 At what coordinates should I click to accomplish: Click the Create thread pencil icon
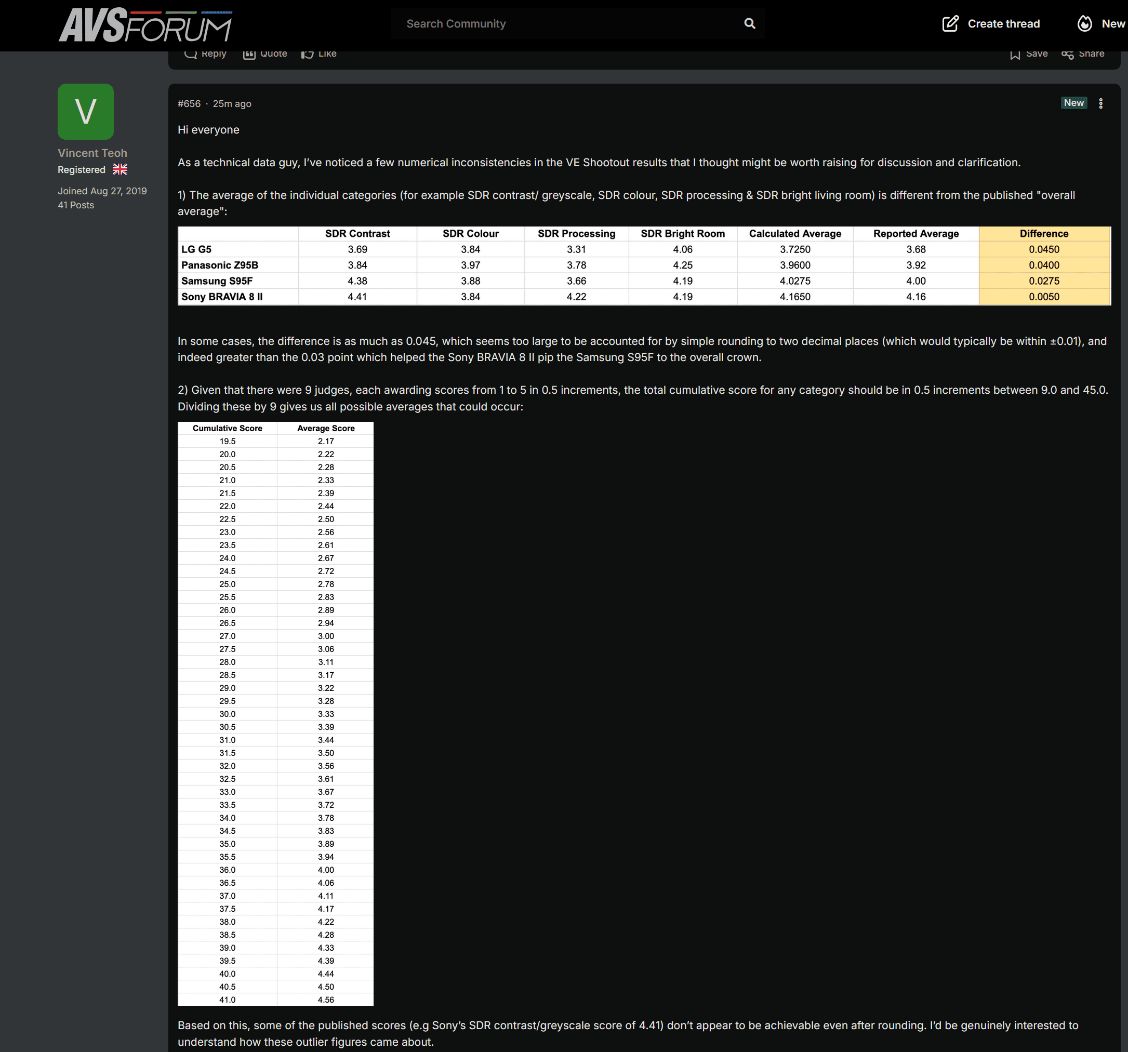(x=950, y=24)
